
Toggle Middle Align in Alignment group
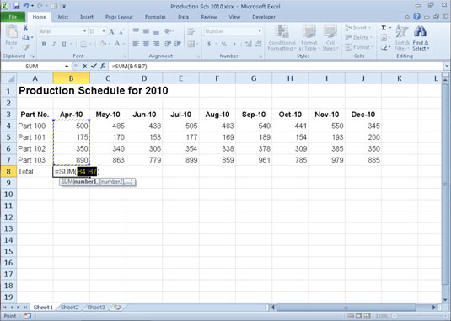(146, 31)
